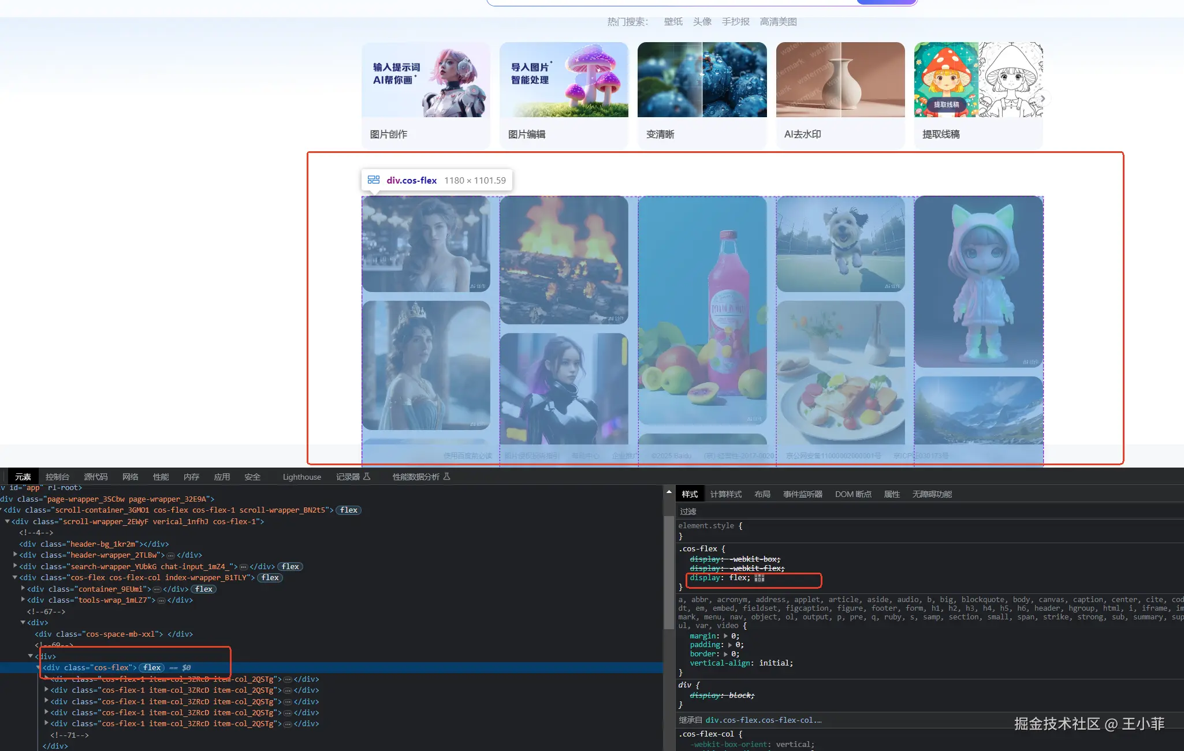Click ellipsis badge on tools-wrap_1mLZ7 node
This screenshot has height=751, width=1184.
coord(161,600)
